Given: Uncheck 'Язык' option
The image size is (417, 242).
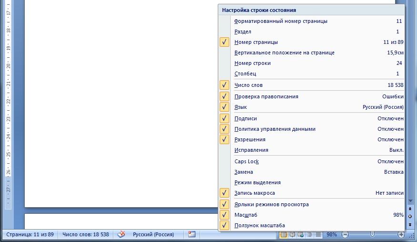Looking at the screenshot, I should (311, 107).
